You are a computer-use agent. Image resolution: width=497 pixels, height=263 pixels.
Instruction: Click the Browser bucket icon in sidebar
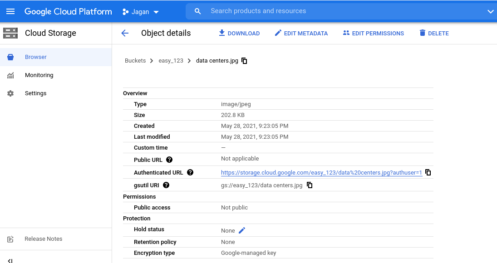click(10, 57)
